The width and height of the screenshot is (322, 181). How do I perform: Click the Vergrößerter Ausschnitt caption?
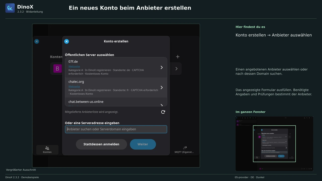pyautogui.click(x=21, y=170)
